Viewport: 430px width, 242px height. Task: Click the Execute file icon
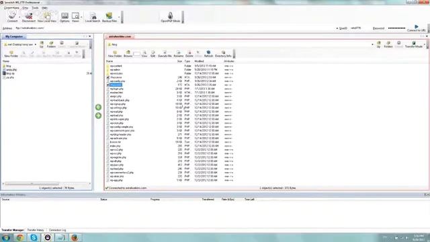(x=165, y=54)
